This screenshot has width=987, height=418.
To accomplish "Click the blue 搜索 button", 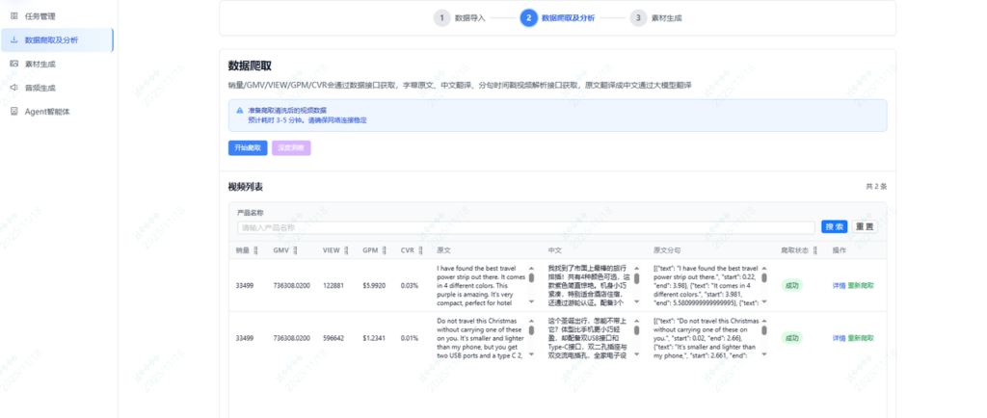I will click(x=834, y=227).
